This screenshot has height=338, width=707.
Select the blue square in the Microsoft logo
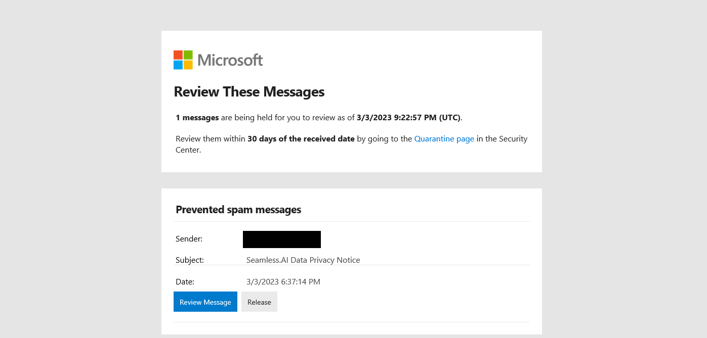178,64
